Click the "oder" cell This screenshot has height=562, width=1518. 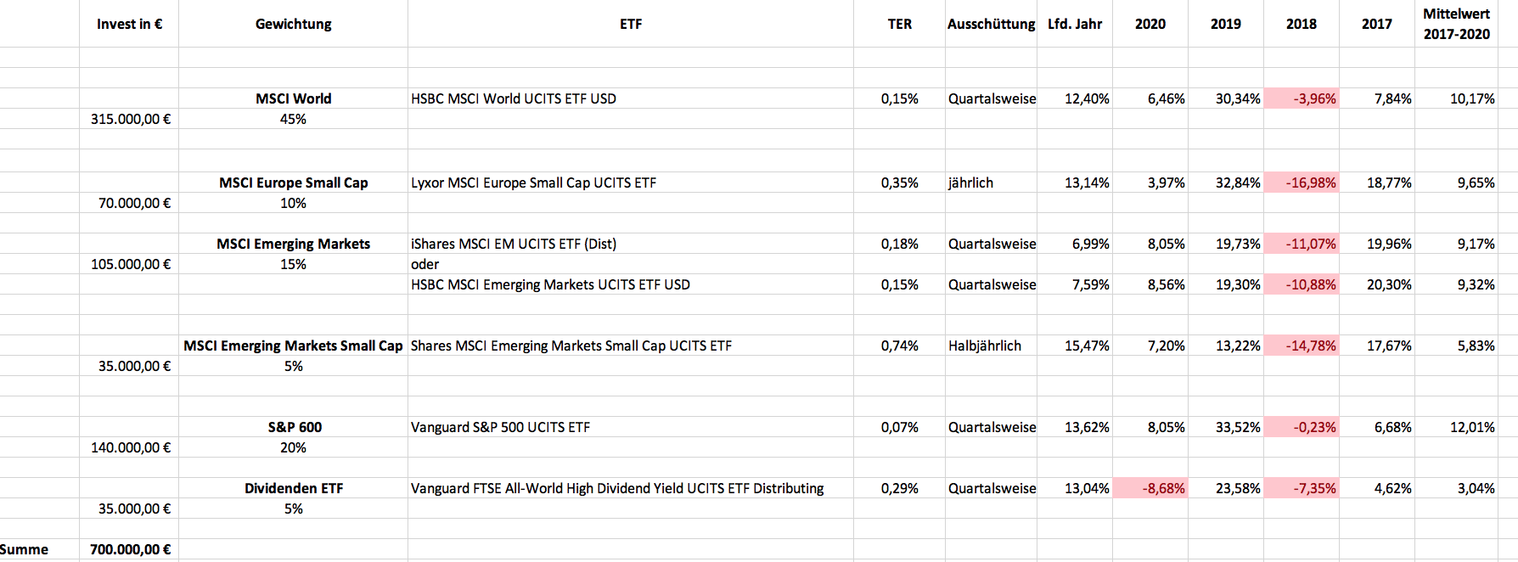click(x=425, y=264)
